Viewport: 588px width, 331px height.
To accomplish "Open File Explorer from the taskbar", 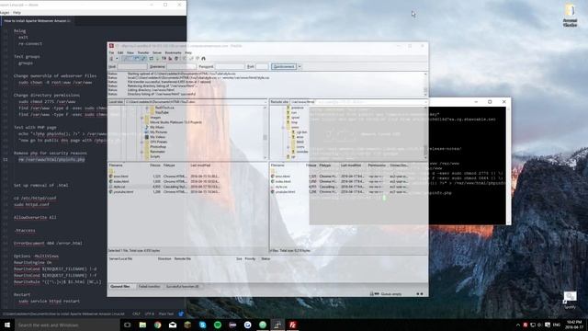I will coord(142,325).
